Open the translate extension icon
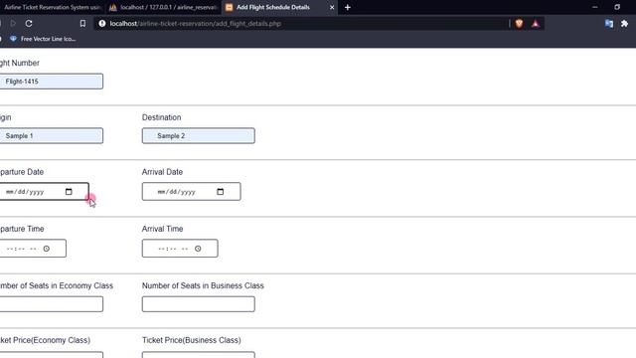Screen dimensions: 636x358 [609, 24]
